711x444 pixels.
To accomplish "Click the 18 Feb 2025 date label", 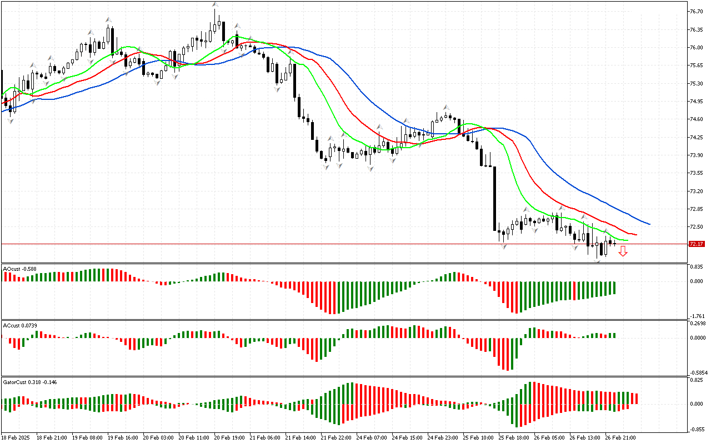I will 14,438.
